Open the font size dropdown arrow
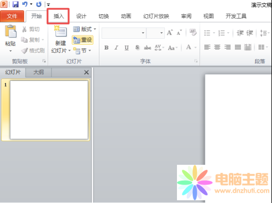272x203 pixels. point(162,33)
